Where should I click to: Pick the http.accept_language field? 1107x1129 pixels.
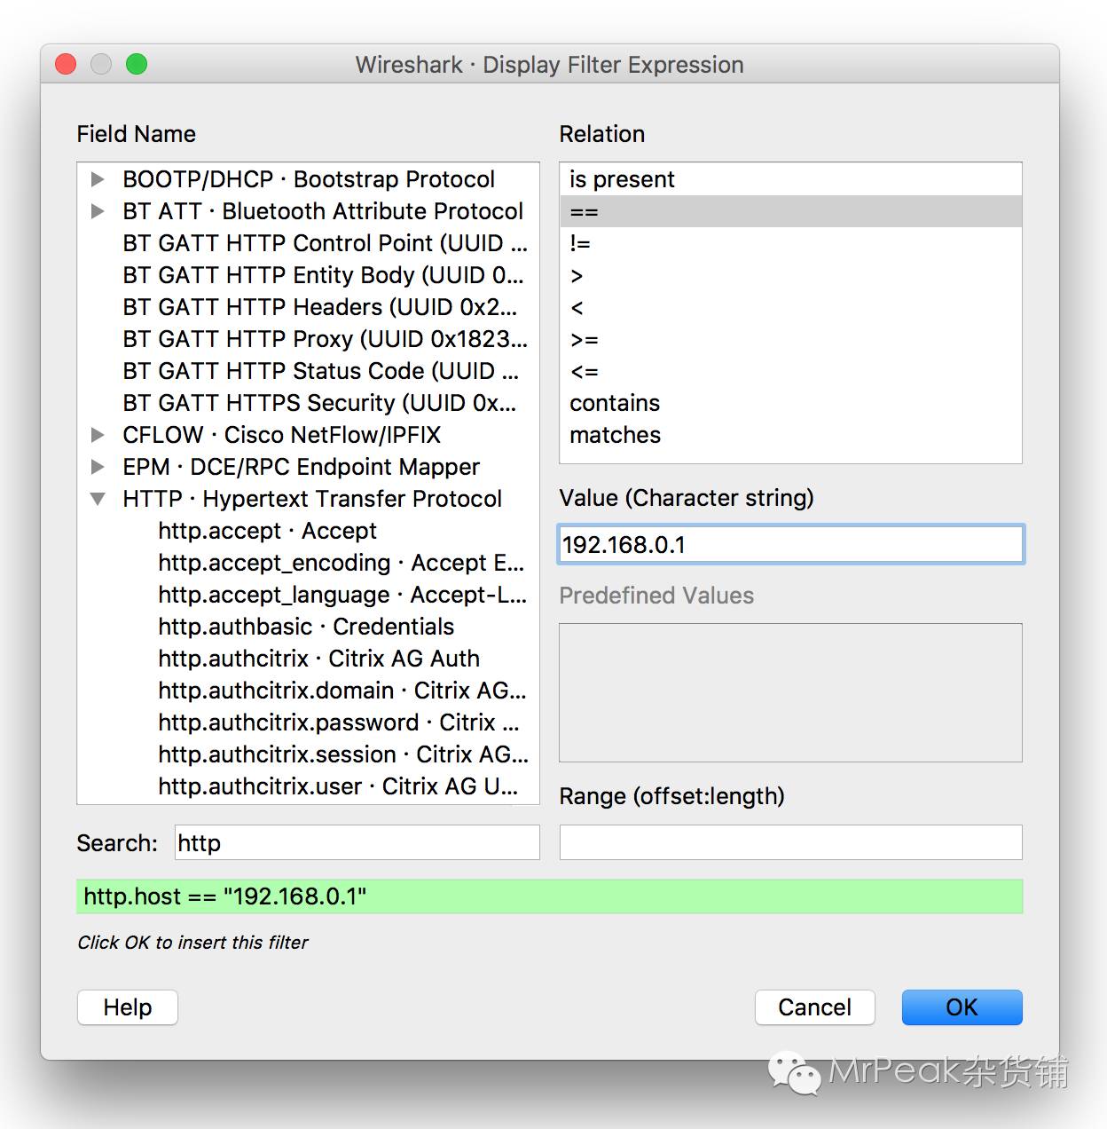pos(342,595)
